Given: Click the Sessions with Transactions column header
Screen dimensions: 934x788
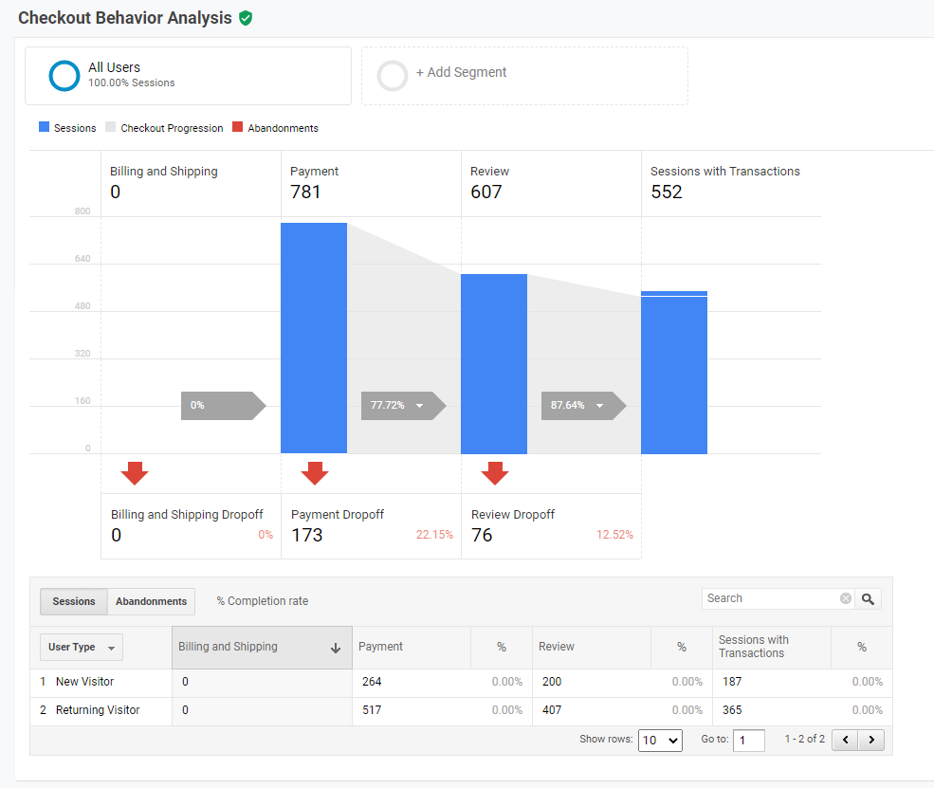Looking at the screenshot, I should (772, 647).
